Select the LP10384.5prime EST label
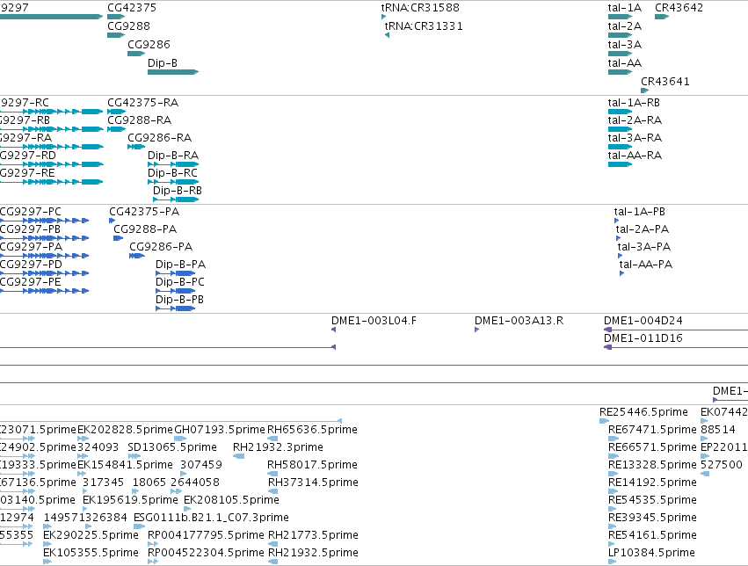The image size is (748, 566). pos(651,553)
